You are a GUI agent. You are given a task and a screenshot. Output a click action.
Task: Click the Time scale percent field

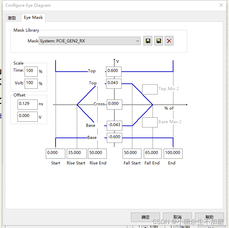[x=31, y=72]
